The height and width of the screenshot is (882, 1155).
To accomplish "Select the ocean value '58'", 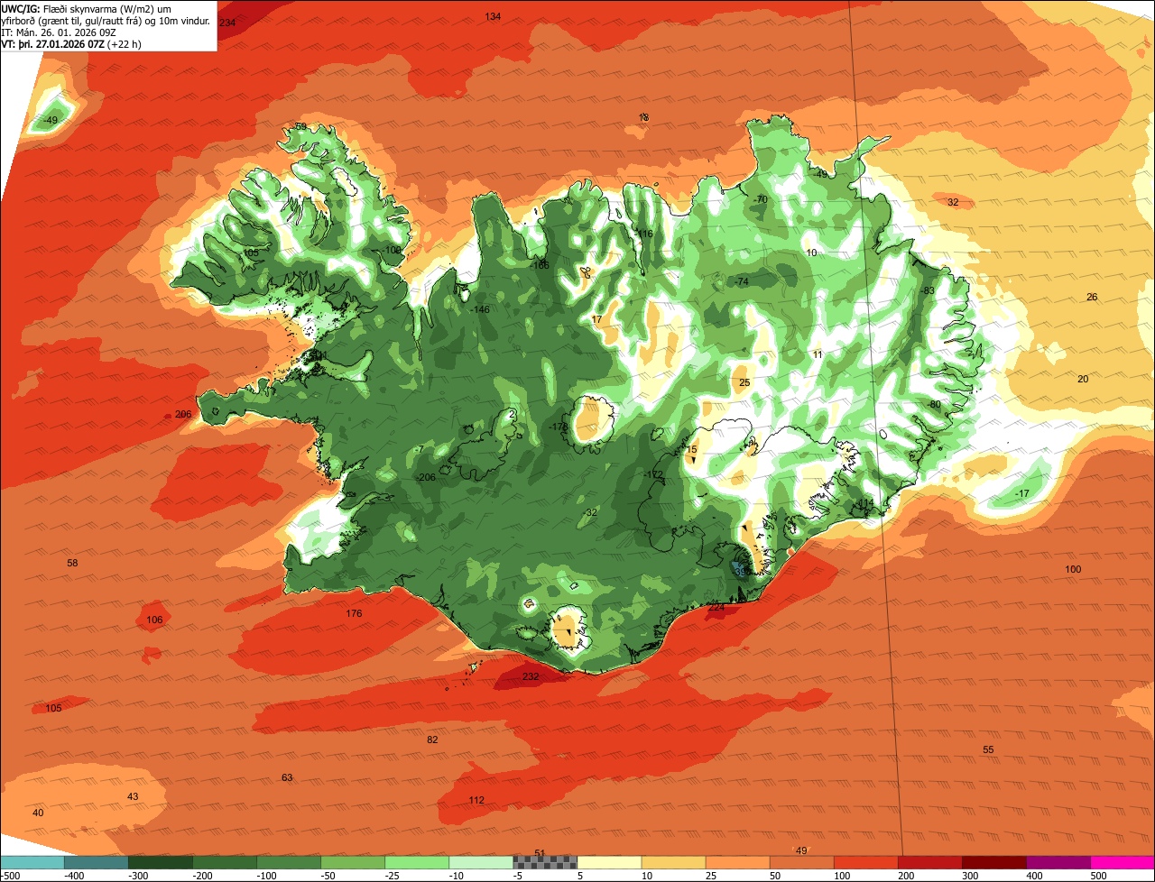I will tap(73, 564).
